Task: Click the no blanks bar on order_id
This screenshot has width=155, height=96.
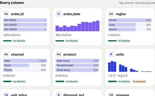Action: [7, 41]
